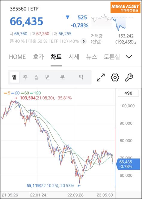The image size is (142, 199).
Task: Open margin info circle arrow button
Action: pos(84,41)
